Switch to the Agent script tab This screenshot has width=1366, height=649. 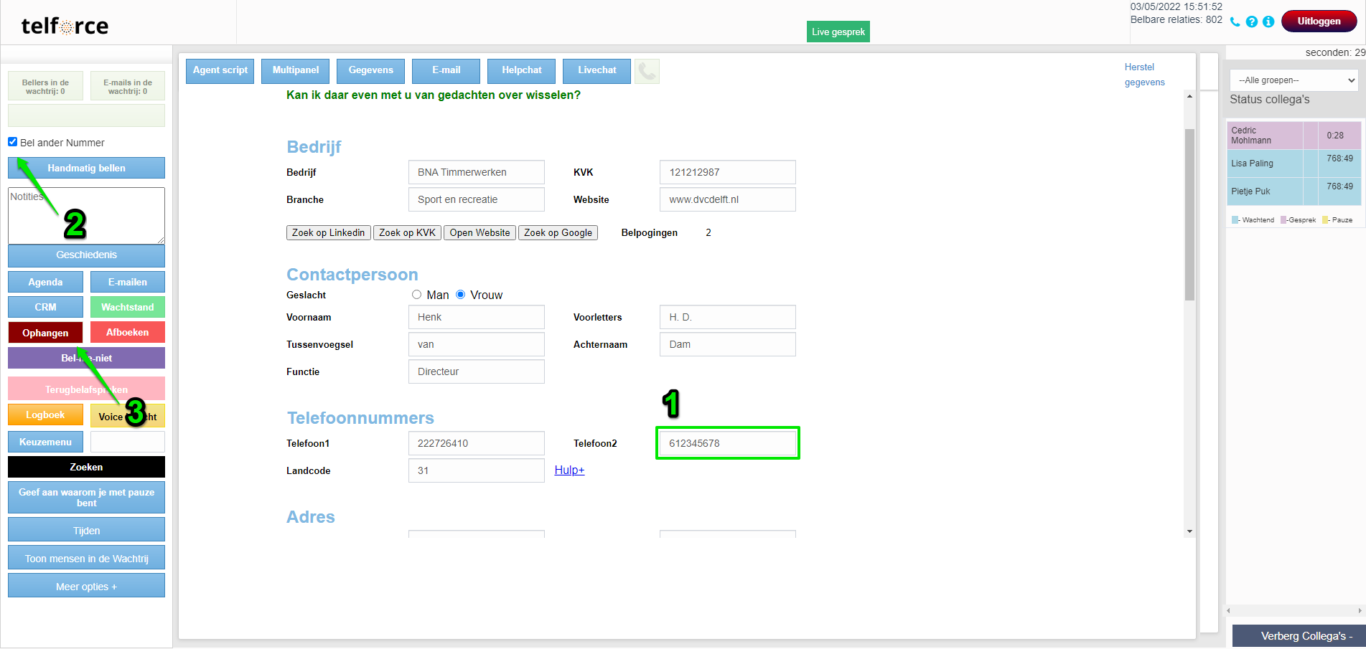[220, 70]
